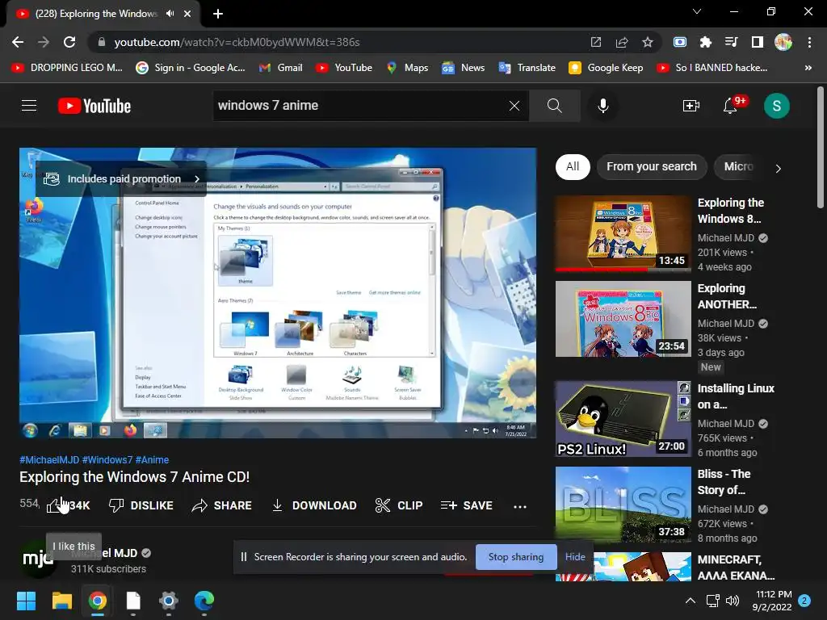Open the more actions ellipsis under video
The height and width of the screenshot is (620, 827).
[x=520, y=507]
